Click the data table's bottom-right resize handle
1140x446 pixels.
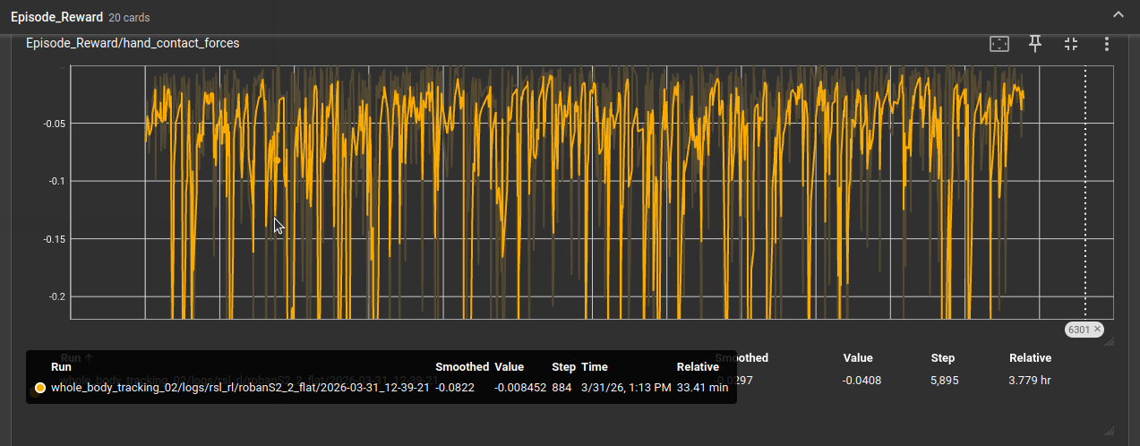pyautogui.click(x=1109, y=431)
